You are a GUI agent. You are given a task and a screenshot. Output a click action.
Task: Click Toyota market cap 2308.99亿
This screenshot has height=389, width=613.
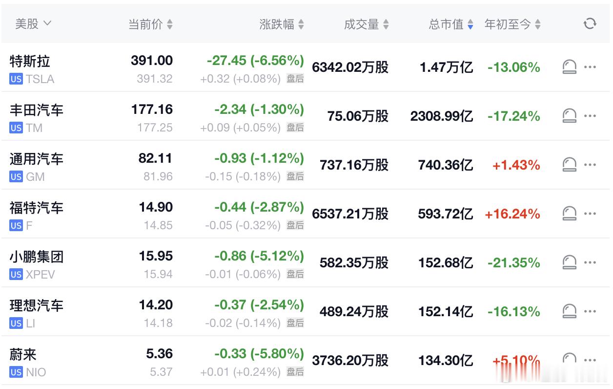pos(442,116)
